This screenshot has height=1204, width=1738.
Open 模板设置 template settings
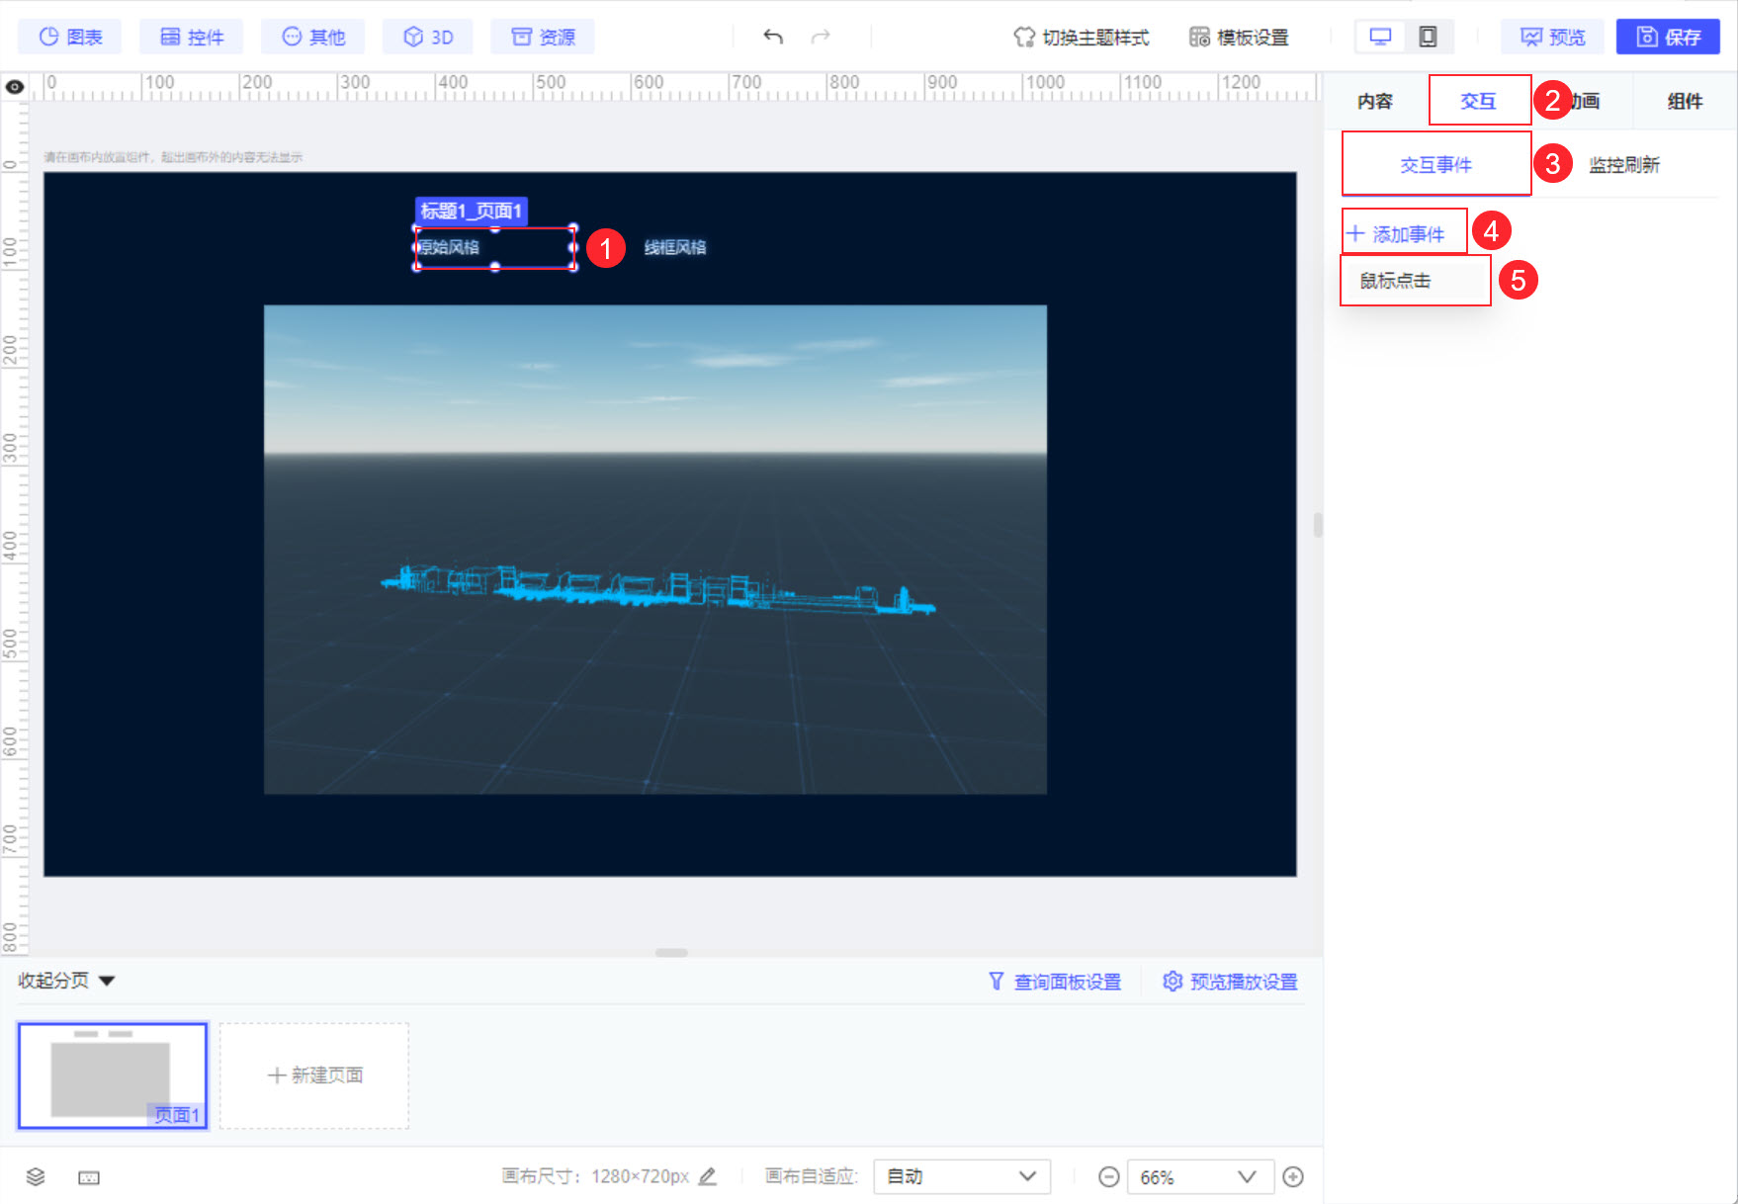point(1239,37)
